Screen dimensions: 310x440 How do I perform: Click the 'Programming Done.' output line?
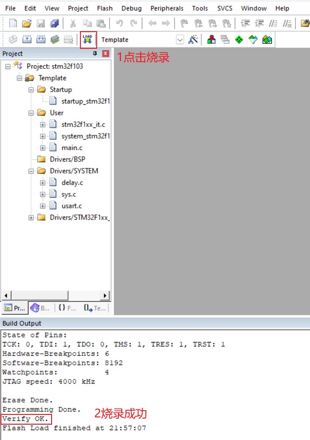tap(41, 410)
